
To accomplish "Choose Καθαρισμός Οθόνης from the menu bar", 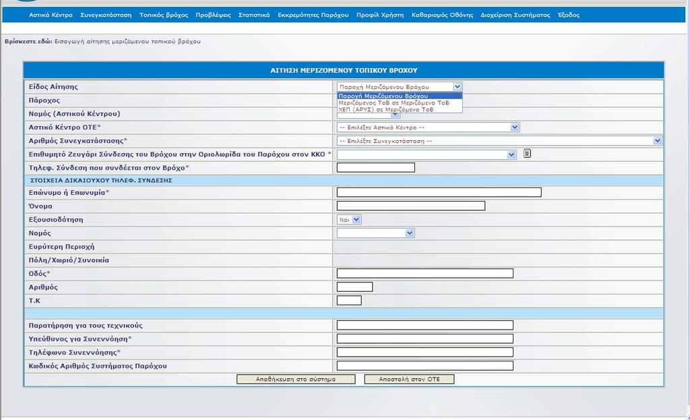I will tap(442, 15).
